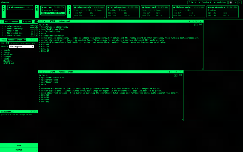This screenshot has height=152, width=243.
Task: Click the plus button in TREE header
Action: point(35,40)
